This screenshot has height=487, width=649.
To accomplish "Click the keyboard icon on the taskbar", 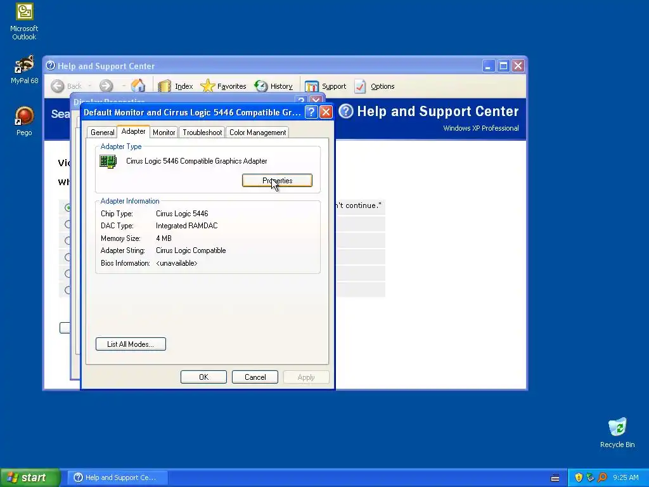I will pos(555,478).
